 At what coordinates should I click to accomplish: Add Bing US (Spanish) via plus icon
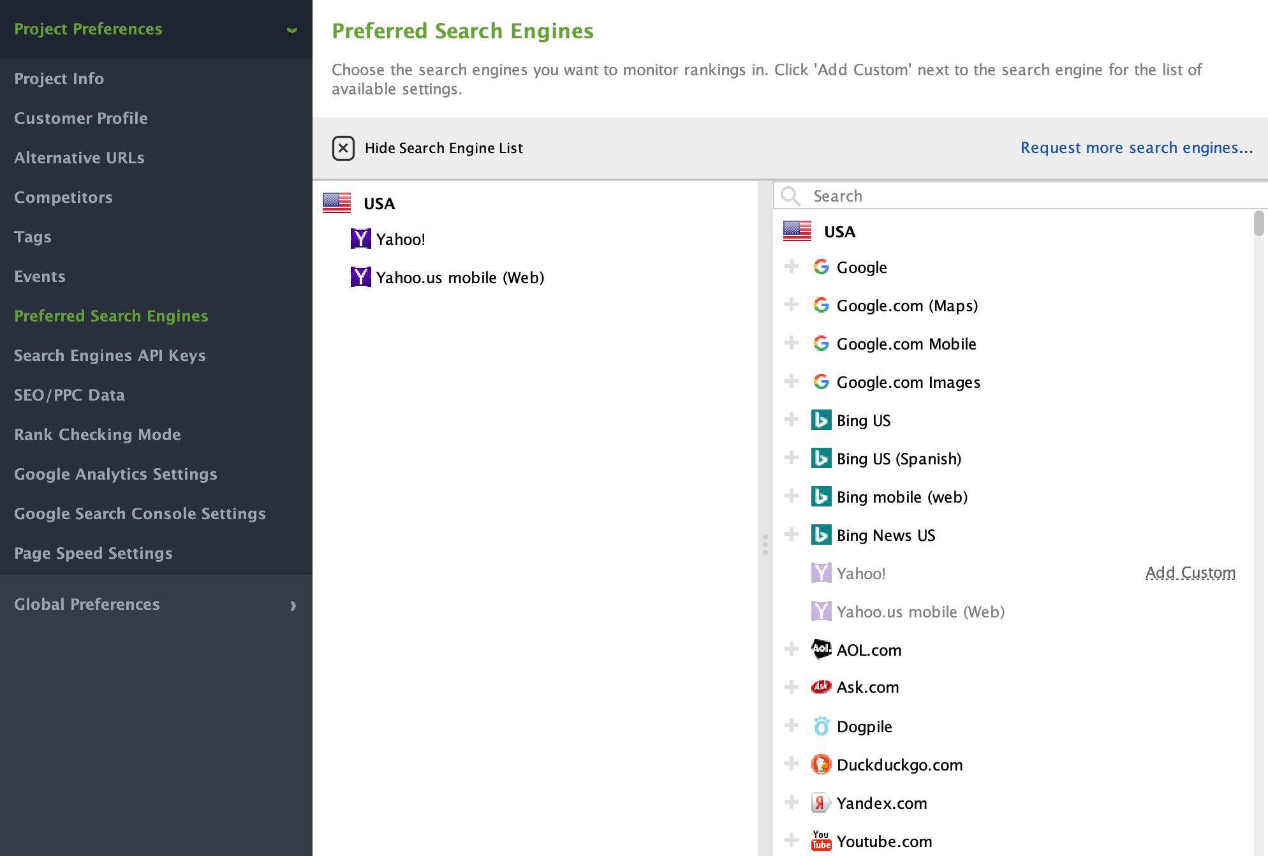[792, 458]
